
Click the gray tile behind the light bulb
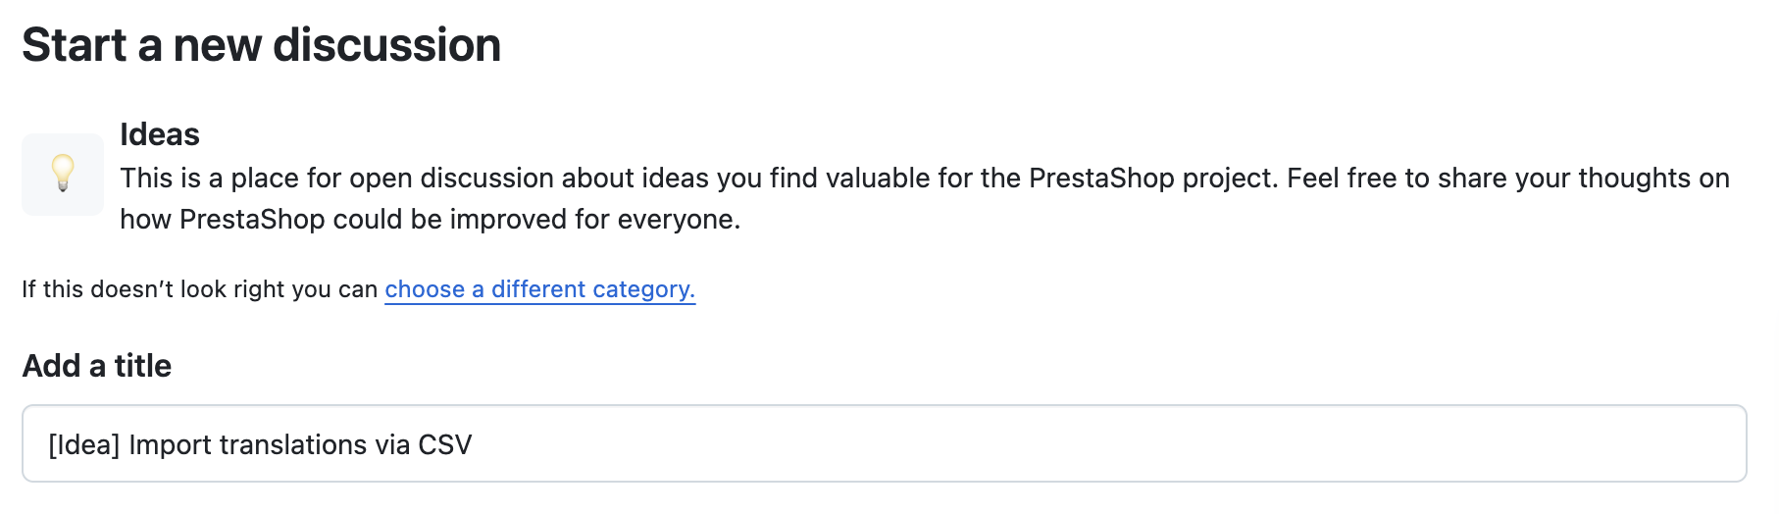point(63,175)
